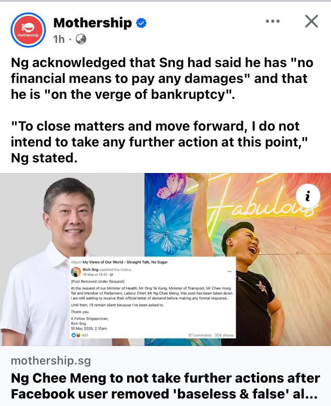
Task: Click the 87 comments count in screenshot
Action: 200,335
